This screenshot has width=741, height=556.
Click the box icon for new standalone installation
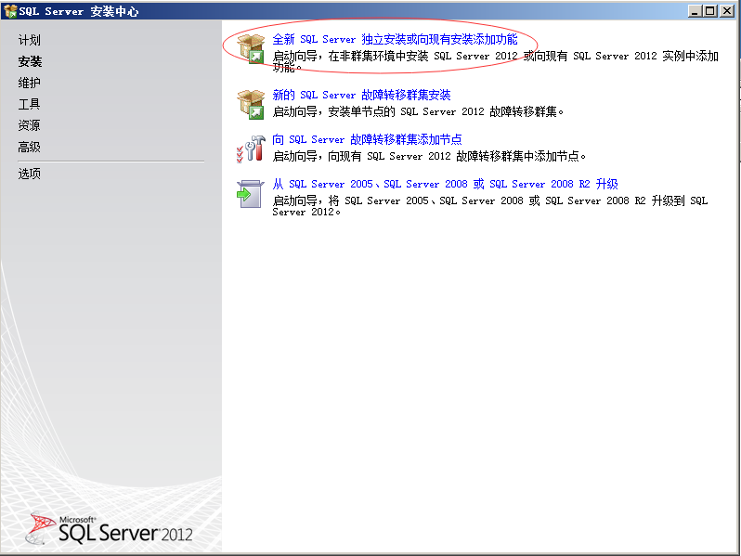point(251,48)
